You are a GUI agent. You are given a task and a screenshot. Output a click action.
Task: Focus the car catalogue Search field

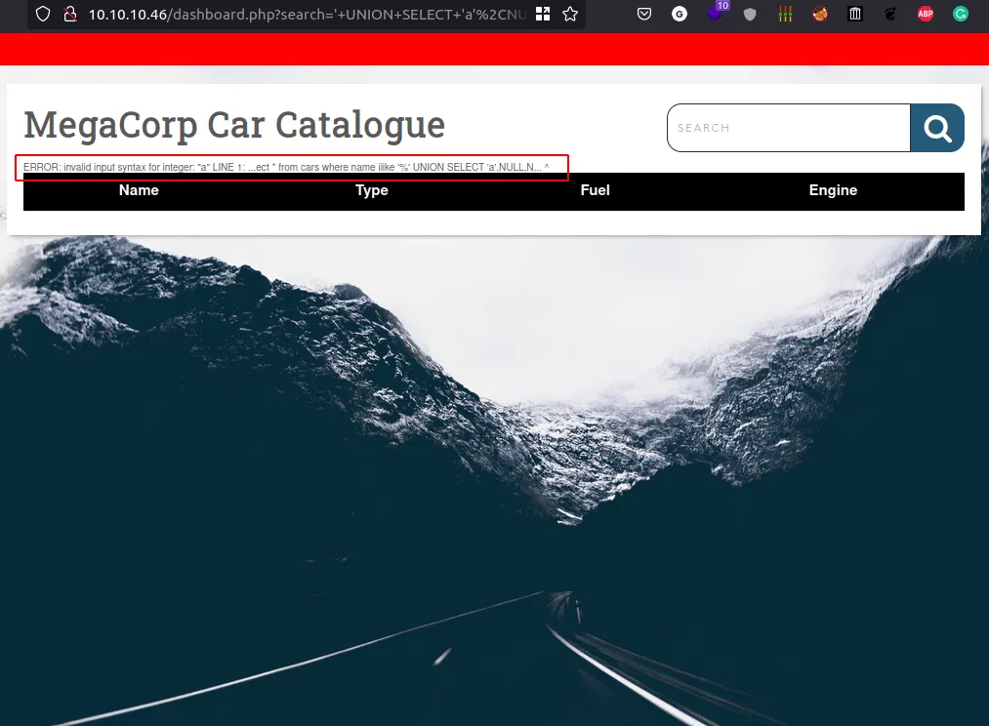789,128
